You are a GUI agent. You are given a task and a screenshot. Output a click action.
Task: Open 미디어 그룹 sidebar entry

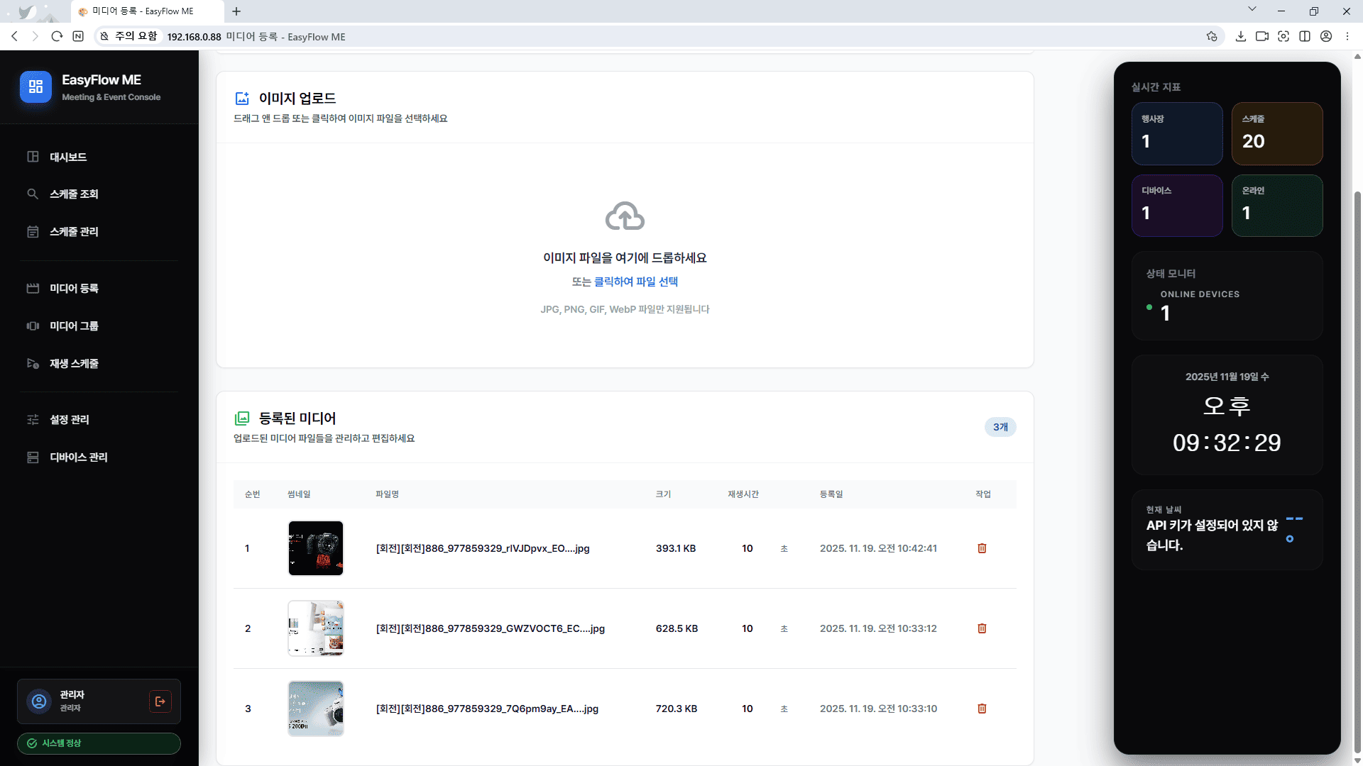click(74, 326)
